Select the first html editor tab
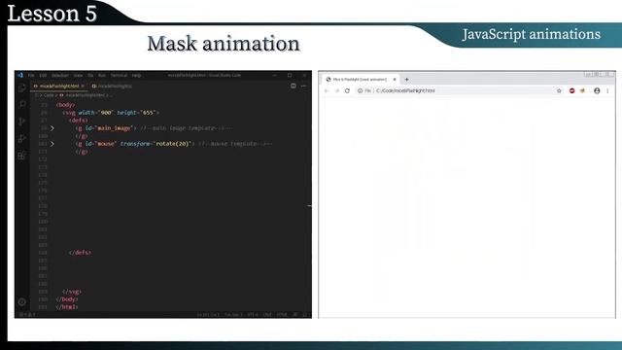The height and width of the screenshot is (350, 622). [58, 86]
